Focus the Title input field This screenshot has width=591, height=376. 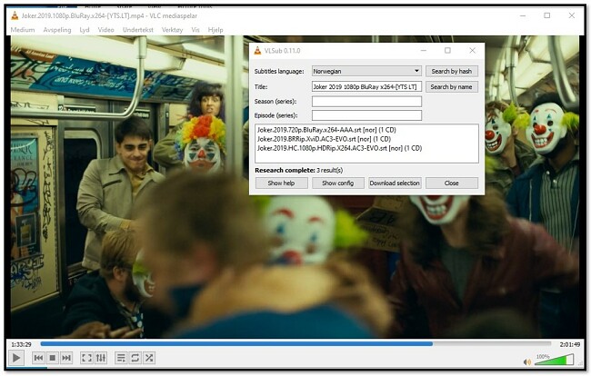tap(366, 86)
